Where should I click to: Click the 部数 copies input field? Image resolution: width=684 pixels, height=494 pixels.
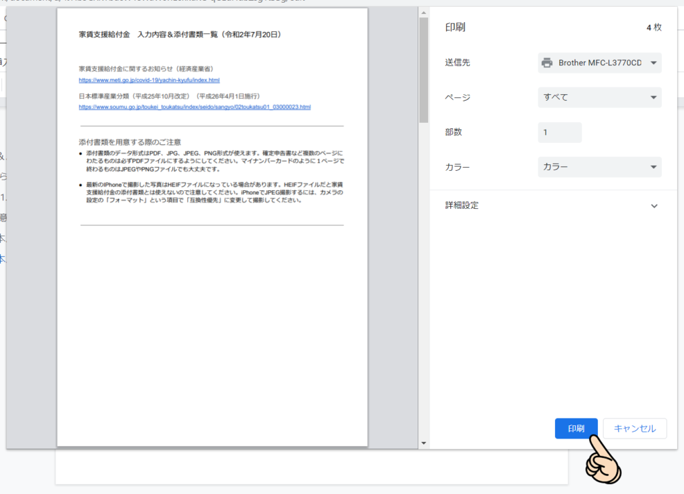click(559, 132)
